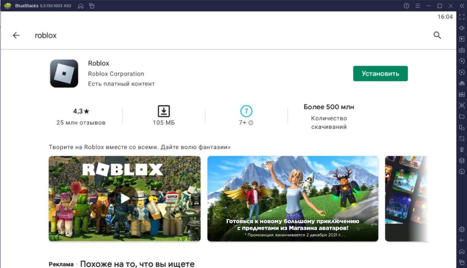Open the Roblox app icon
Viewport: 467px width, 268px height.
coord(64,74)
